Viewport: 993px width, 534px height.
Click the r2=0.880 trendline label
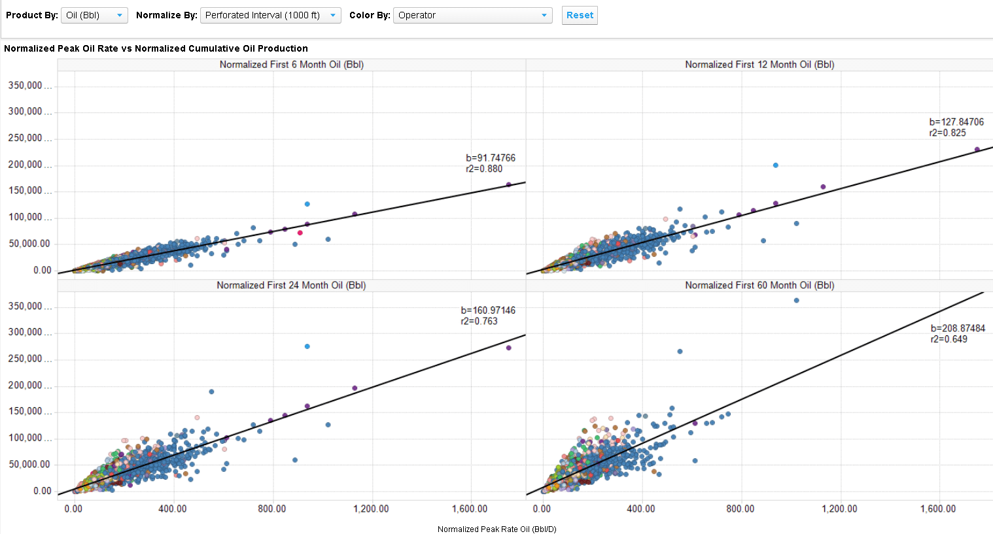(x=484, y=169)
